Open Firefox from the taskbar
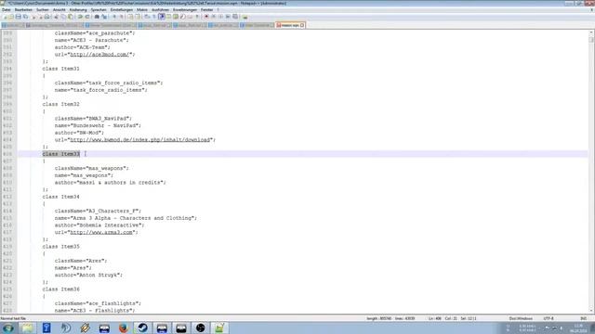This screenshot has height=334, width=595. [124, 328]
